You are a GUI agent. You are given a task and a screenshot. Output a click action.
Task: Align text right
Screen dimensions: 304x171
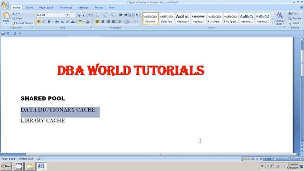pyautogui.click(x=108, y=22)
